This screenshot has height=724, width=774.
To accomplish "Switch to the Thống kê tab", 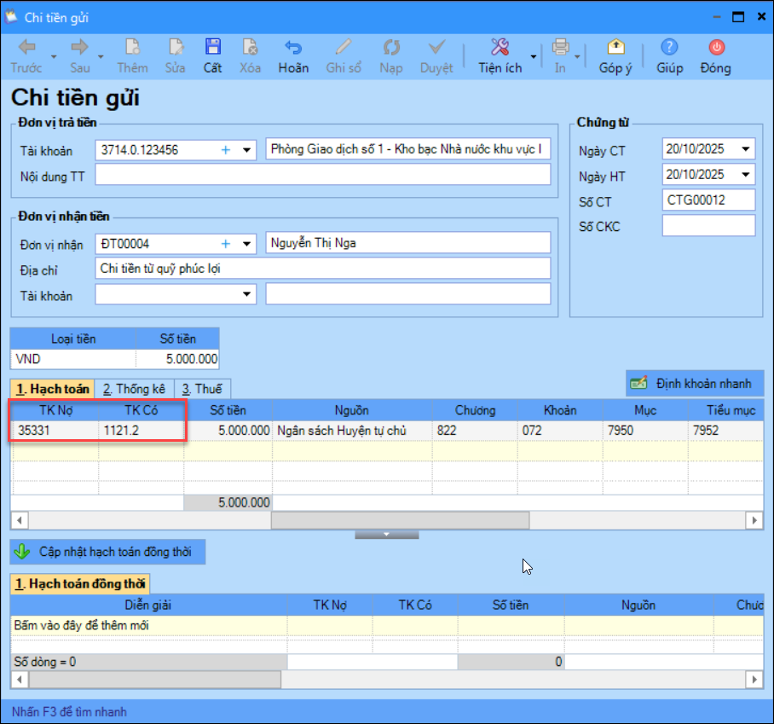I will (135, 389).
